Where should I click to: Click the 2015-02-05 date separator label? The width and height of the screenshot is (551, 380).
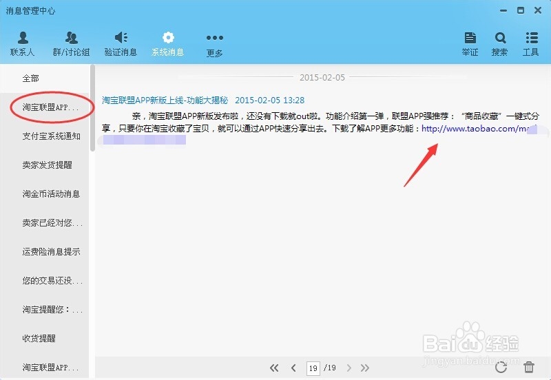[322, 78]
